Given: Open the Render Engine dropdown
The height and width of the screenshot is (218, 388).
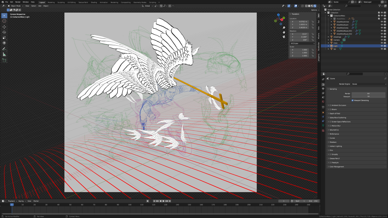Looking at the screenshot, I should [368, 84].
